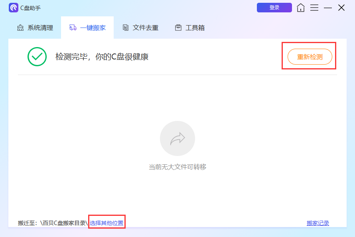Minimize the C盘助手 window
Image resolution: width=355 pixels, height=237 pixels.
point(329,8)
